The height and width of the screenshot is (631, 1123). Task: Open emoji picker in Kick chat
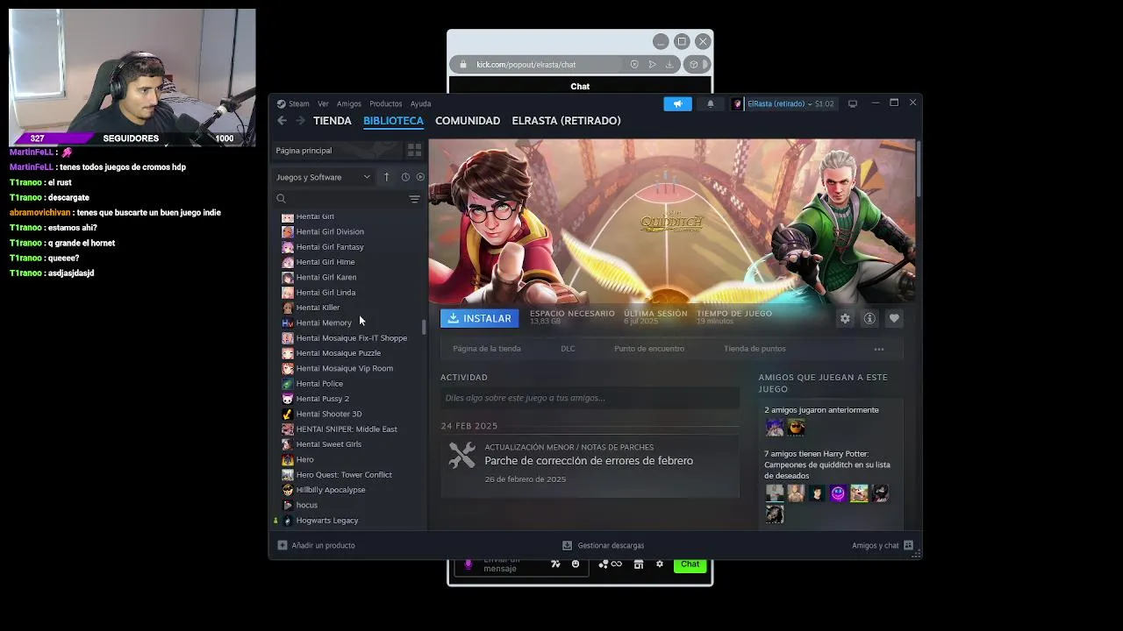pyautogui.click(x=576, y=564)
